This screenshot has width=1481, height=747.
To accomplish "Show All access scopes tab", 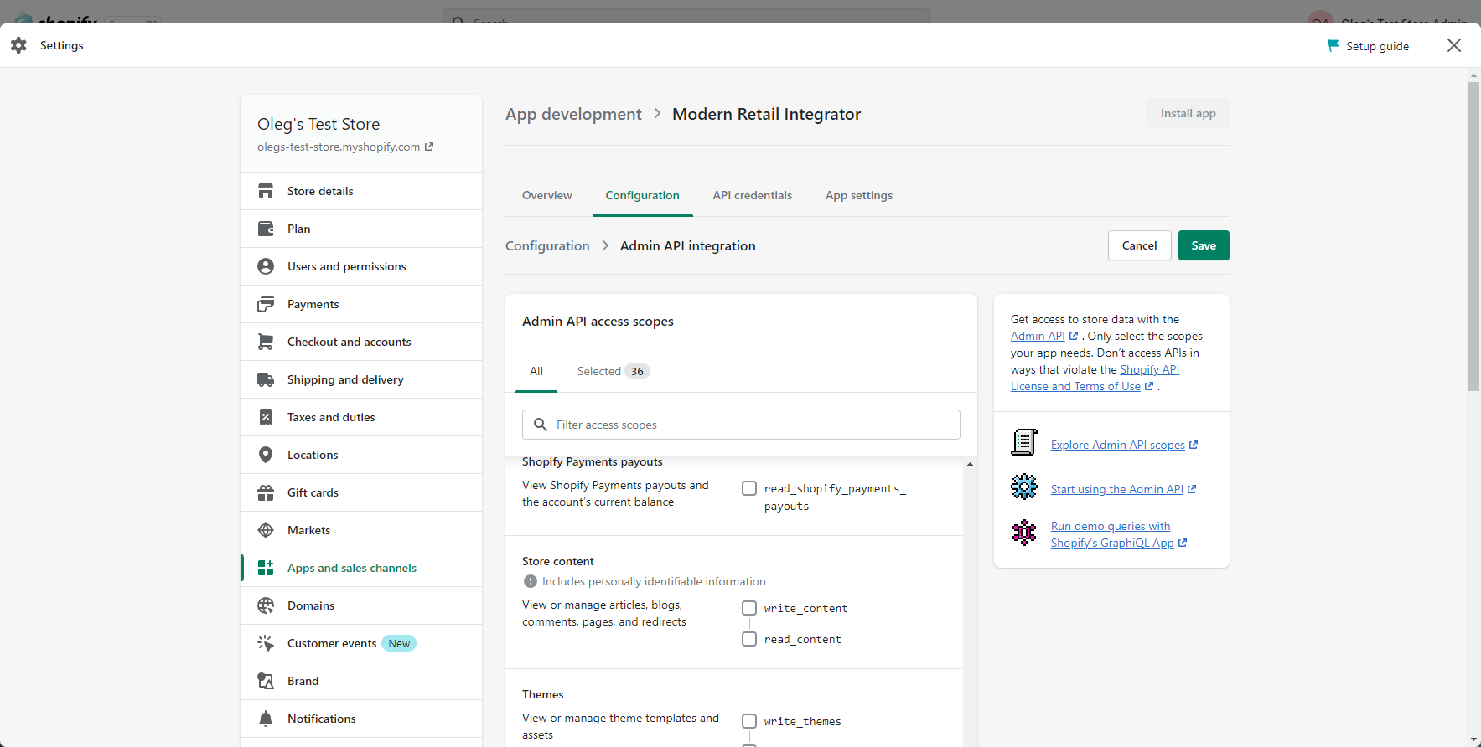I will [536, 371].
